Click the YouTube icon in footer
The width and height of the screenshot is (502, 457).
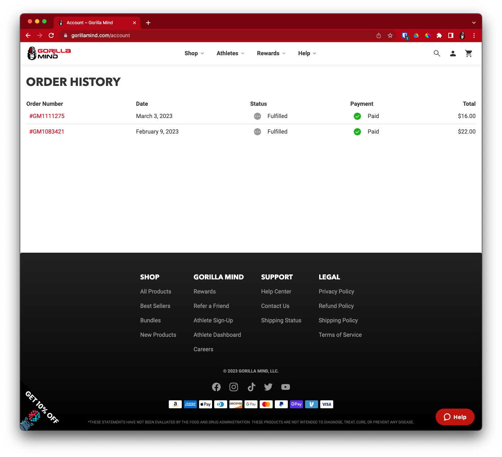pos(286,387)
